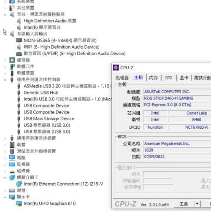Image resolution: width=211 pixels, height=211 pixels.
Task: Click the CPU-Z title bar app icon
Action: click(116, 68)
